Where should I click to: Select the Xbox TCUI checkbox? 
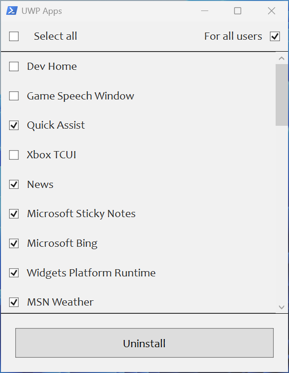tap(14, 155)
